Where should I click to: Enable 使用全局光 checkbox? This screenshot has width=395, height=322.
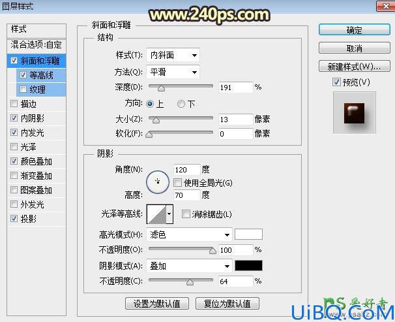pos(177,183)
